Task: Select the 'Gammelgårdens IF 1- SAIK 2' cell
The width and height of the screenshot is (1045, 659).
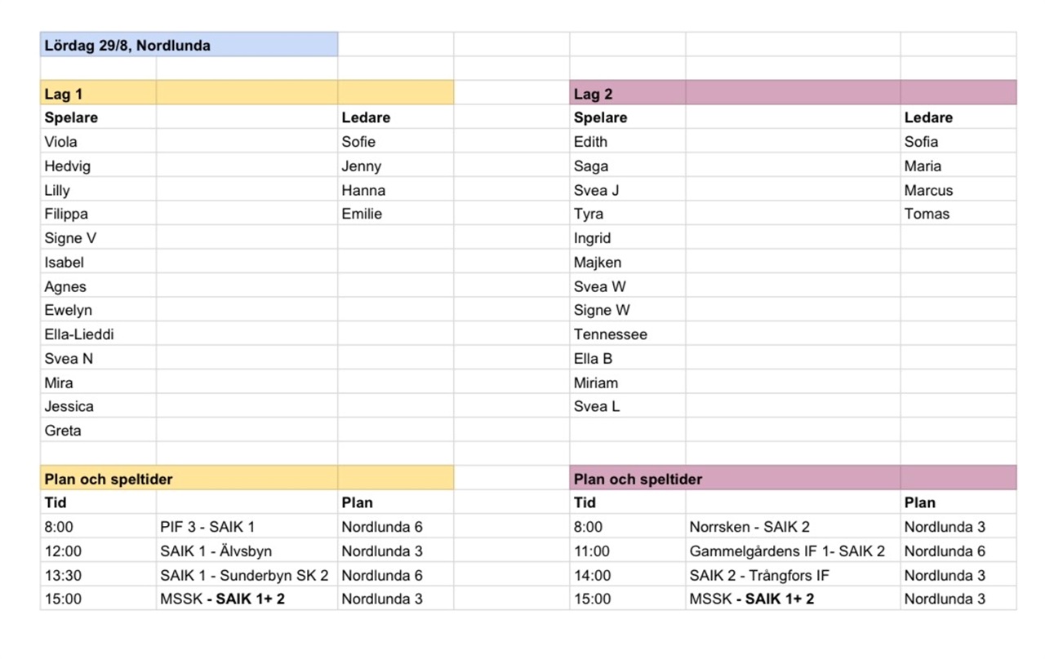Action: click(x=793, y=551)
